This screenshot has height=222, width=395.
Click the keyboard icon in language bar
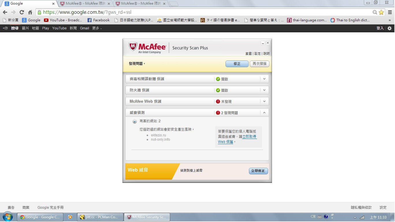[320, 217]
